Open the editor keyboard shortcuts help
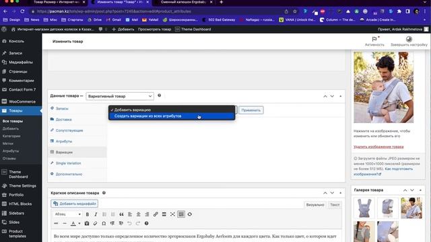 [147, 223]
